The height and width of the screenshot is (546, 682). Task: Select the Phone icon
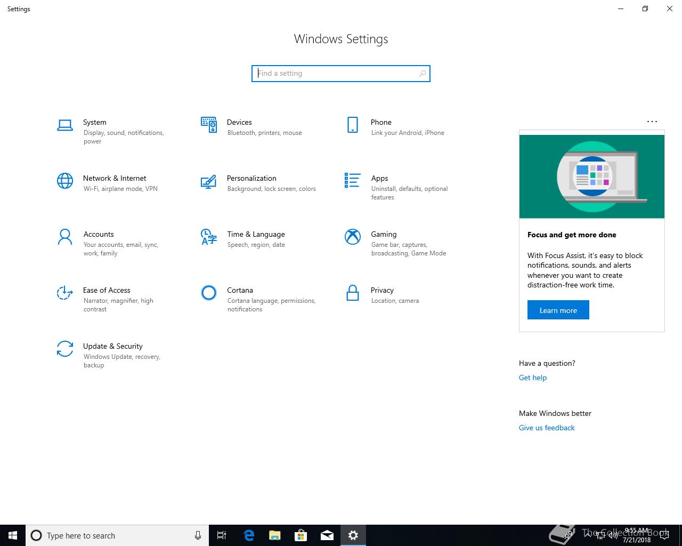point(353,125)
